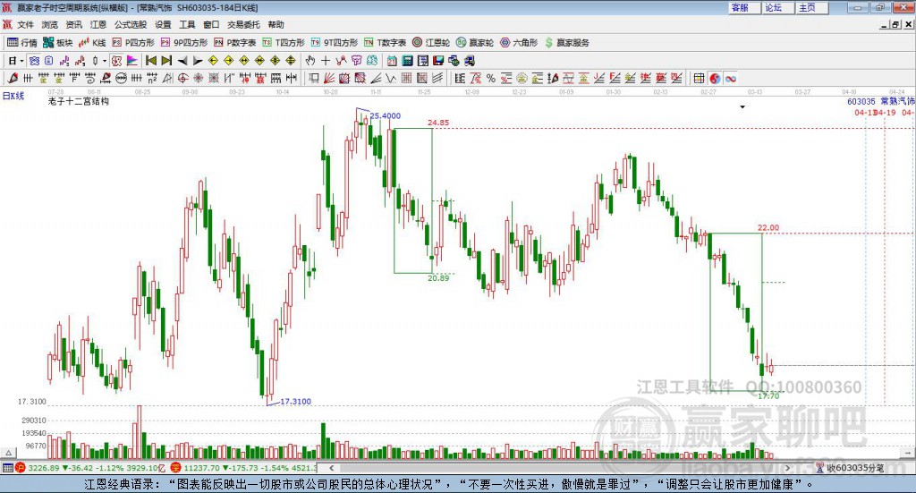Open the 文件 menu
Screen dimensions: 916x493
[25, 24]
